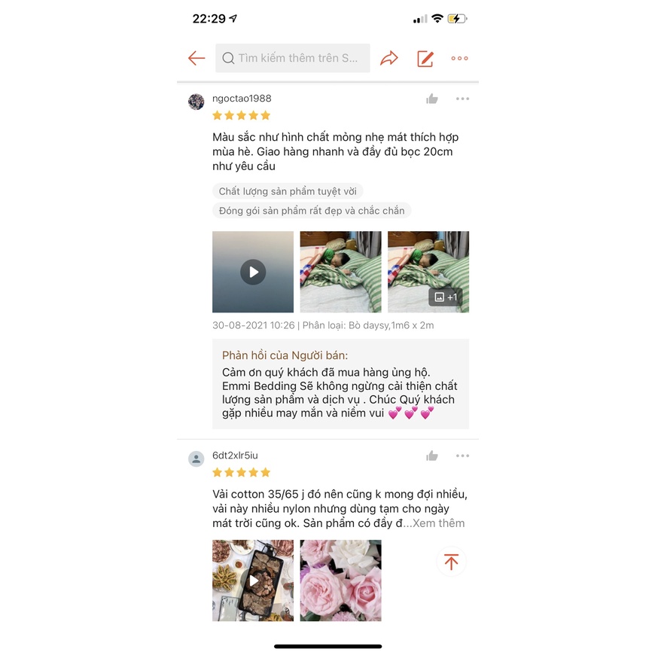Open the 6dt2xlr5iu username link
Viewport: 655px width, 655px height.
pos(235,455)
